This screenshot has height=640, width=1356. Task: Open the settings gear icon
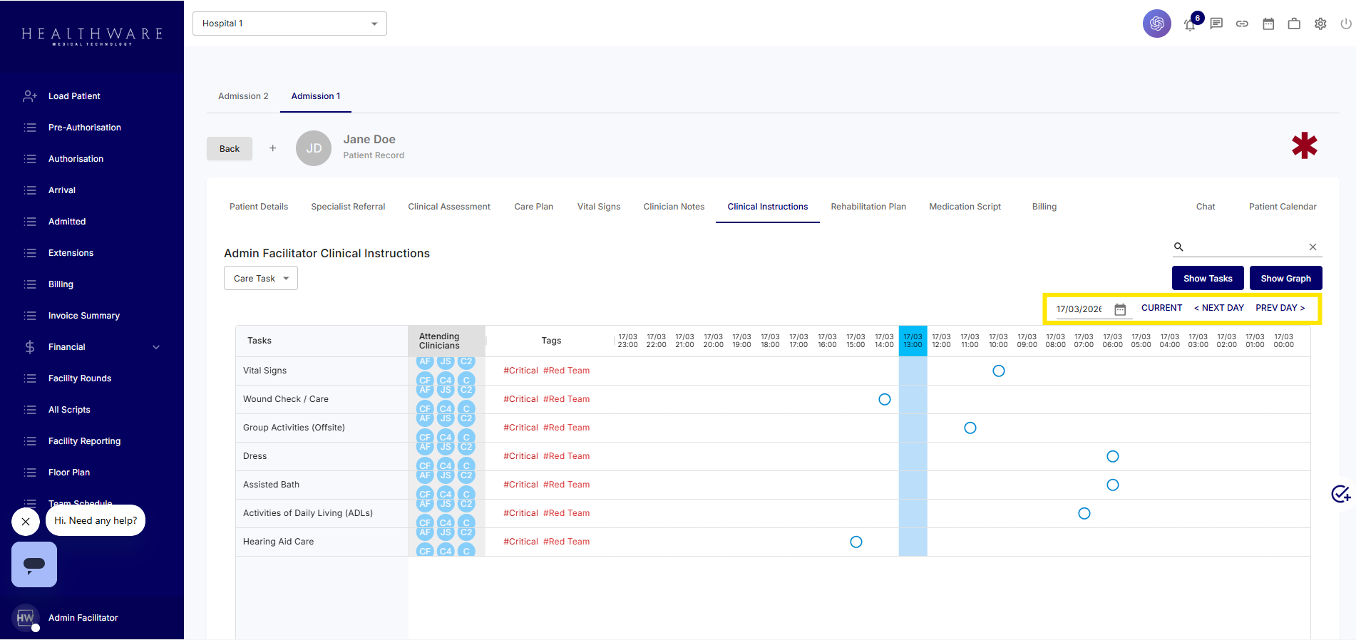(1320, 24)
